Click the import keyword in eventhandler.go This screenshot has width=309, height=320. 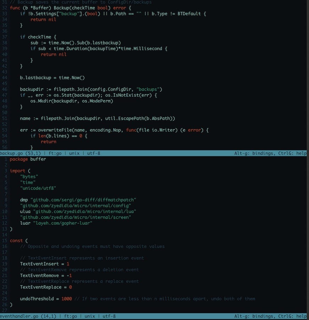pyautogui.click(x=17, y=171)
